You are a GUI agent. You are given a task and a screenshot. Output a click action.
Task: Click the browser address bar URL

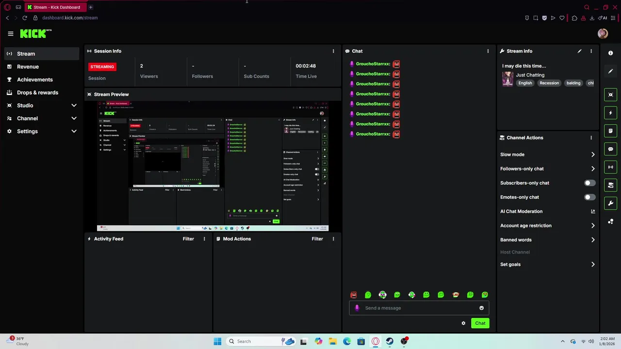tap(70, 18)
